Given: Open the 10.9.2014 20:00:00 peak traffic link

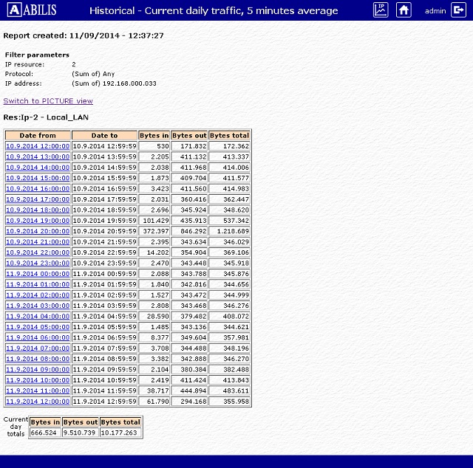Looking at the screenshot, I should click(x=38, y=231).
